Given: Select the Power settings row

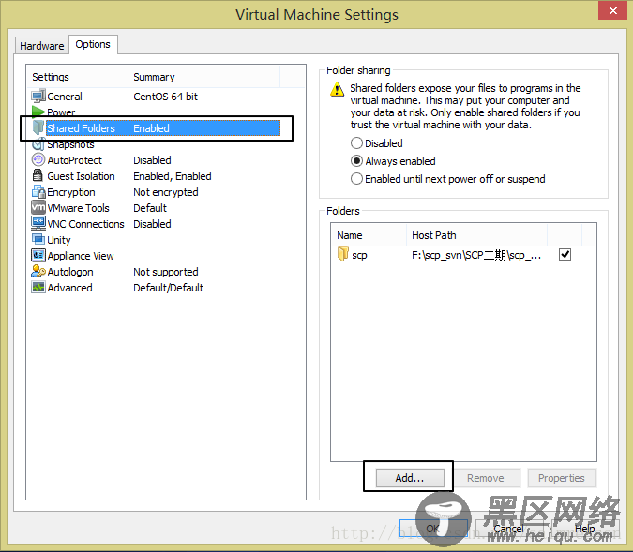Looking at the screenshot, I should click(156, 112).
